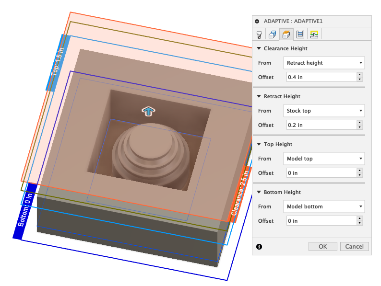Confirm with the OK button
381x286 pixels.
coord(322,246)
